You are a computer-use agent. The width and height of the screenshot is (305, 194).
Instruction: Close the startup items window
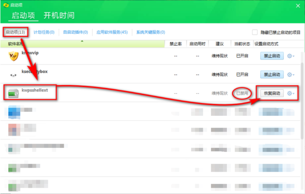point(298,6)
